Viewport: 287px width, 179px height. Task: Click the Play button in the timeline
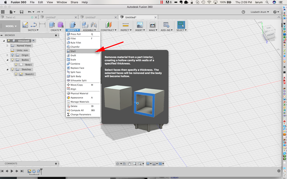point(12,171)
